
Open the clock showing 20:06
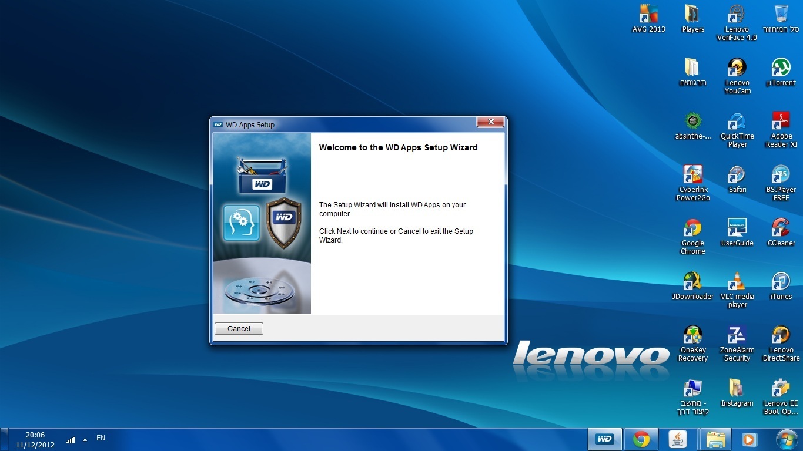tap(35, 440)
